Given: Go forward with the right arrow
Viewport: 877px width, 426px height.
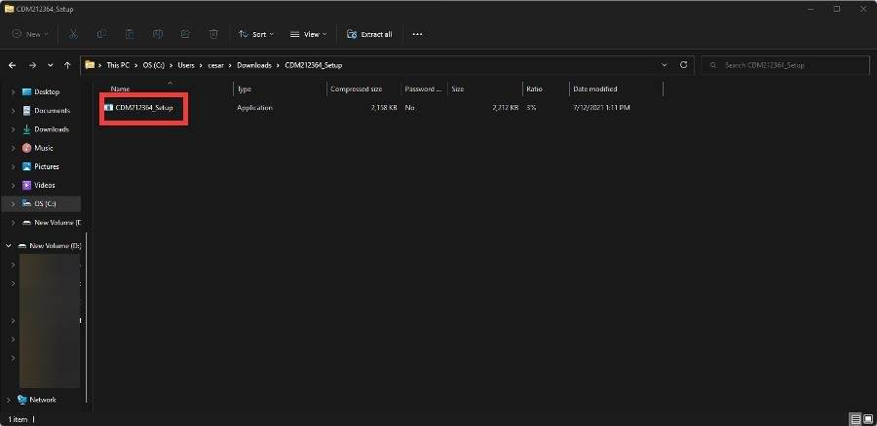Looking at the screenshot, I should tap(32, 65).
